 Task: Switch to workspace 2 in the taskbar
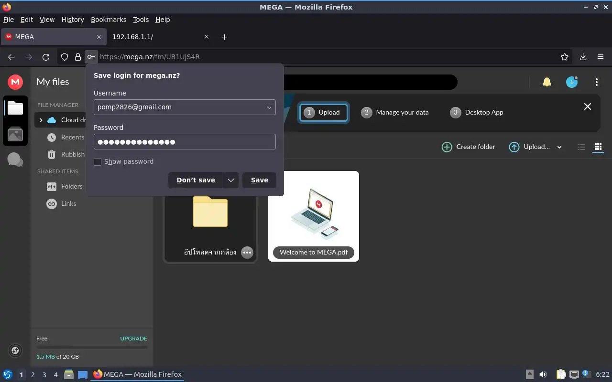click(x=33, y=375)
